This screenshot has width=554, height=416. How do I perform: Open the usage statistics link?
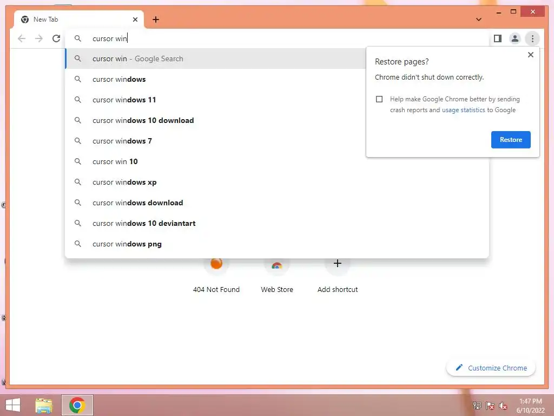click(463, 110)
